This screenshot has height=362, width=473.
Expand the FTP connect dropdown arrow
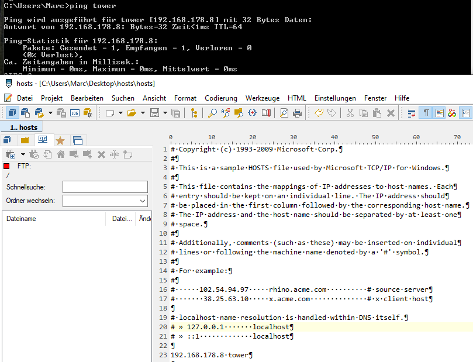tap(23, 154)
